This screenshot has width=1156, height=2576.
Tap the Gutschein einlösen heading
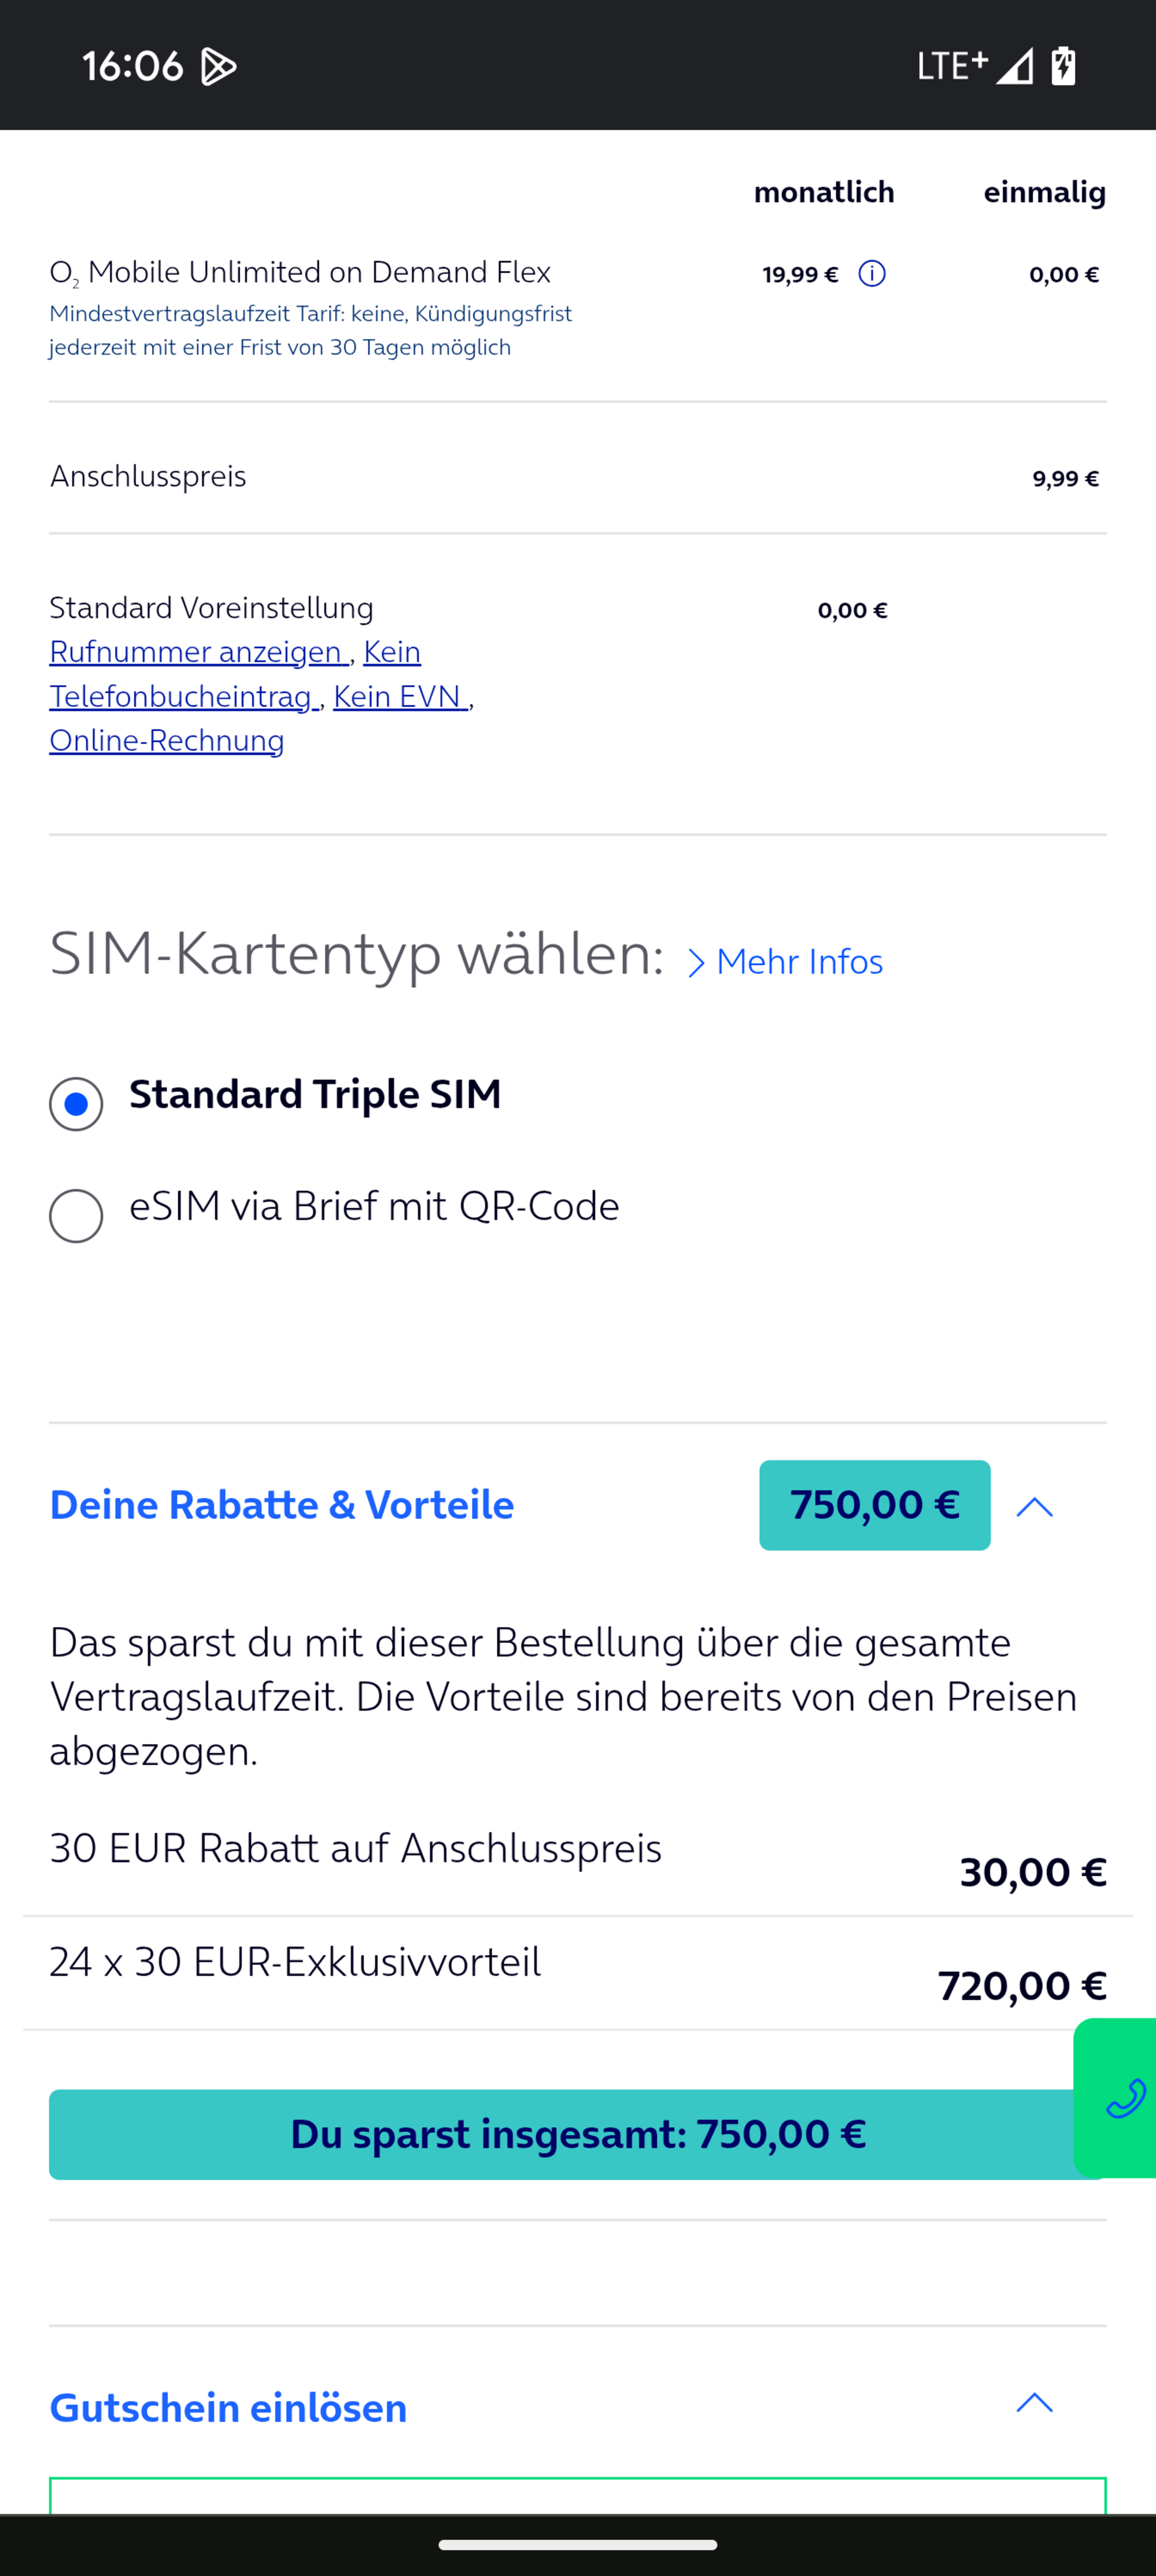[x=229, y=2408]
